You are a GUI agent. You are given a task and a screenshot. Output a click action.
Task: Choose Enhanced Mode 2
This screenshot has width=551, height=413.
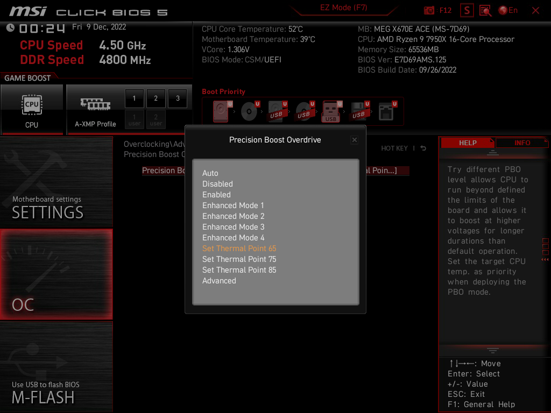point(234,216)
